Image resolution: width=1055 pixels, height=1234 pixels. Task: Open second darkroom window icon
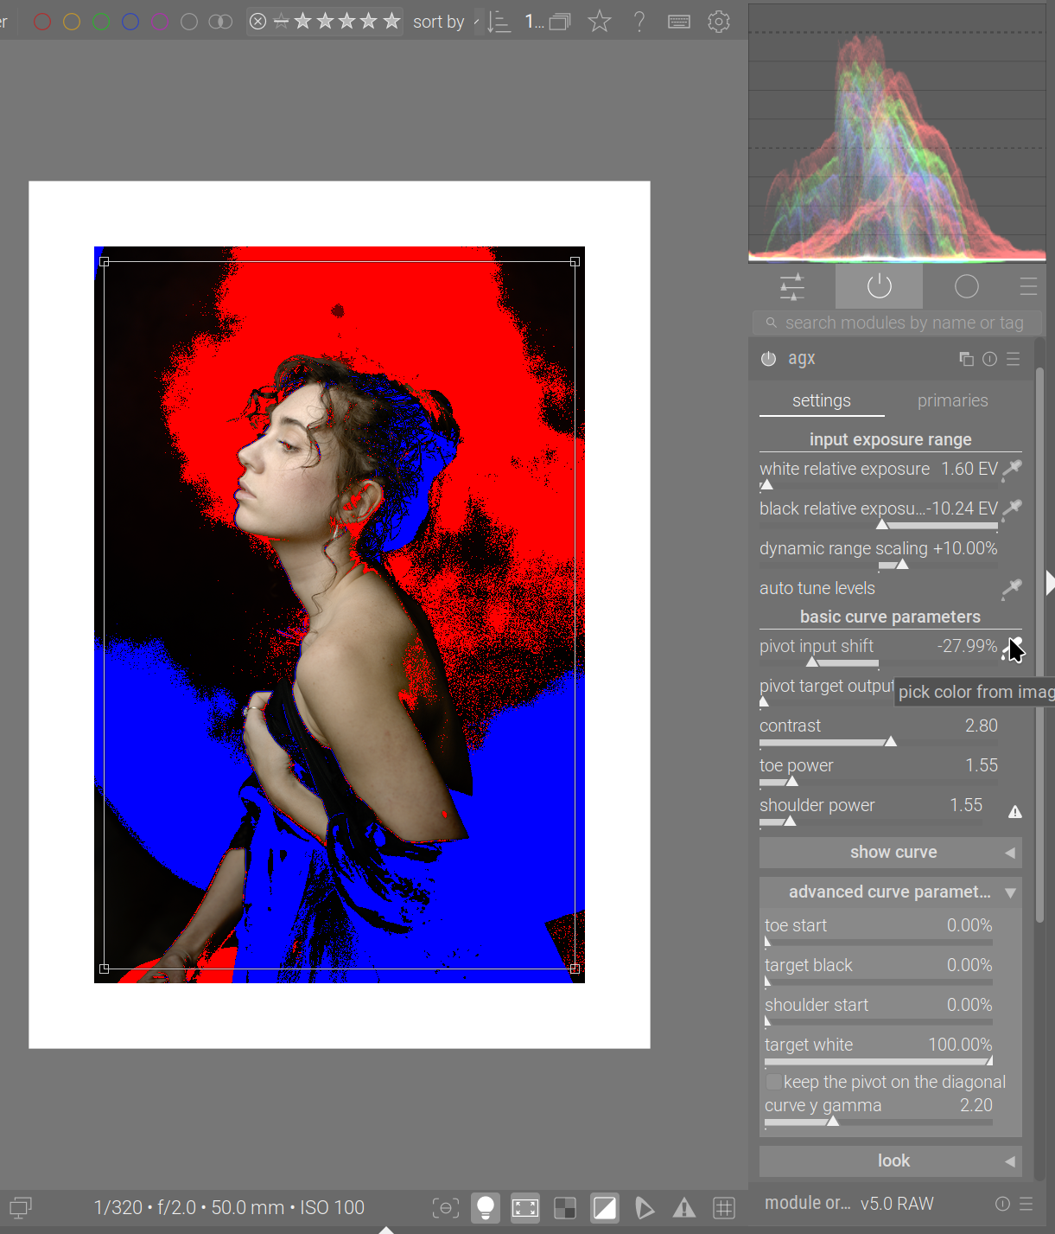(x=21, y=1207)
